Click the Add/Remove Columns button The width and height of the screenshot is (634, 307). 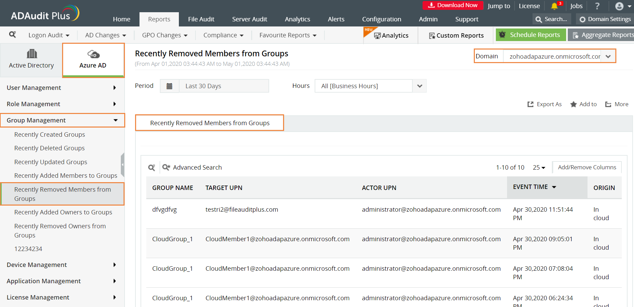point(587,167)
